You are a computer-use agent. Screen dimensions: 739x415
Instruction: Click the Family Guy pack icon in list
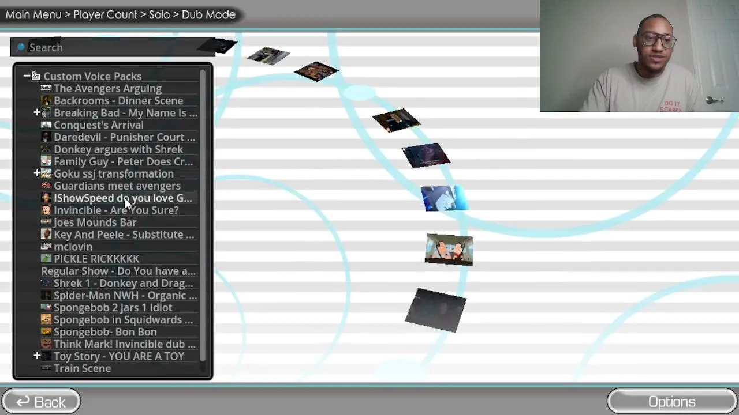point(46,161)
